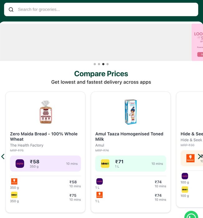Show next products with right chevron
The width and height of the screenshot is (203, 218).
pyautogui.click(x=200, y=156)
